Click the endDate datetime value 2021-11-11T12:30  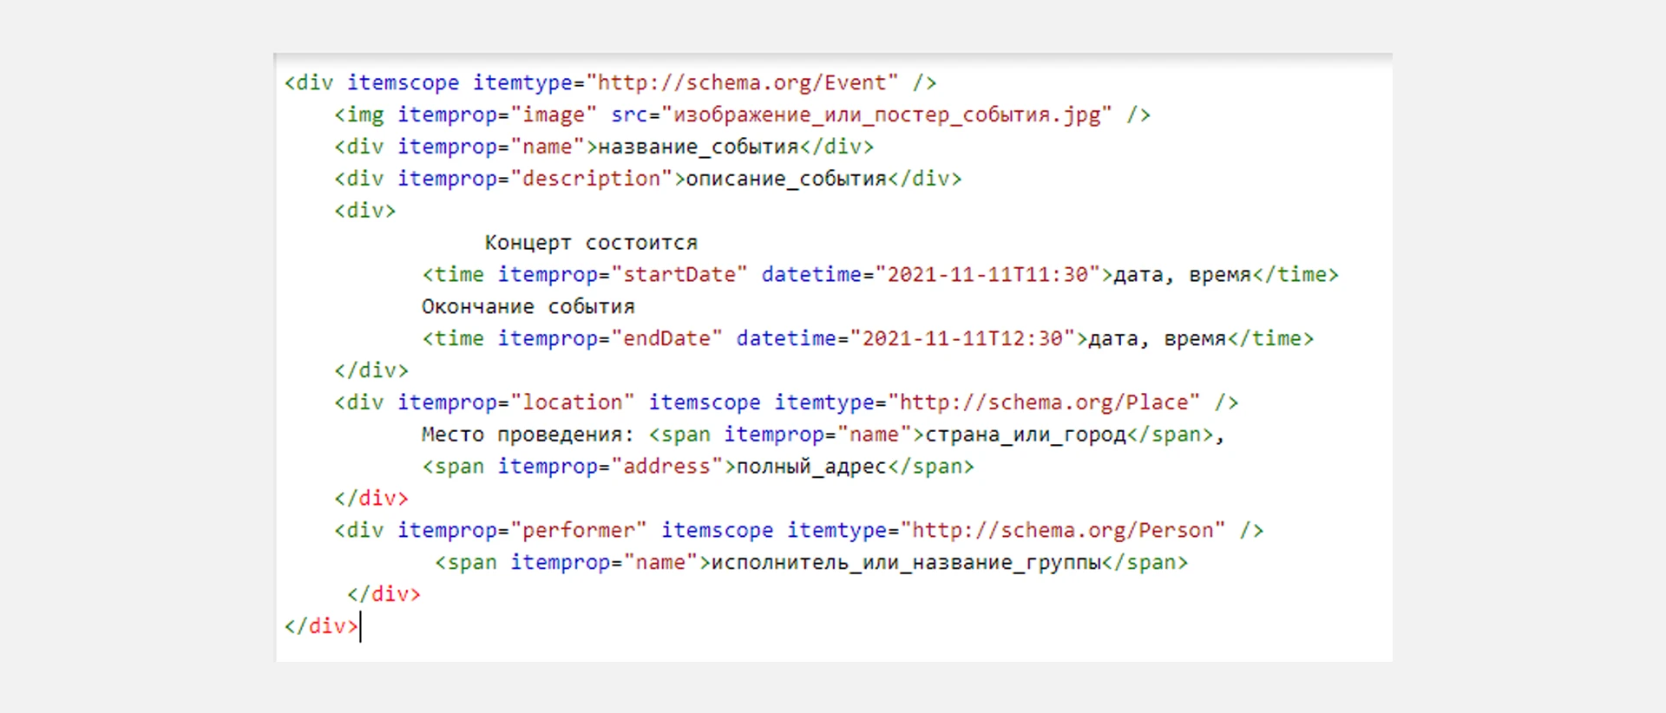tap(962, 339)
